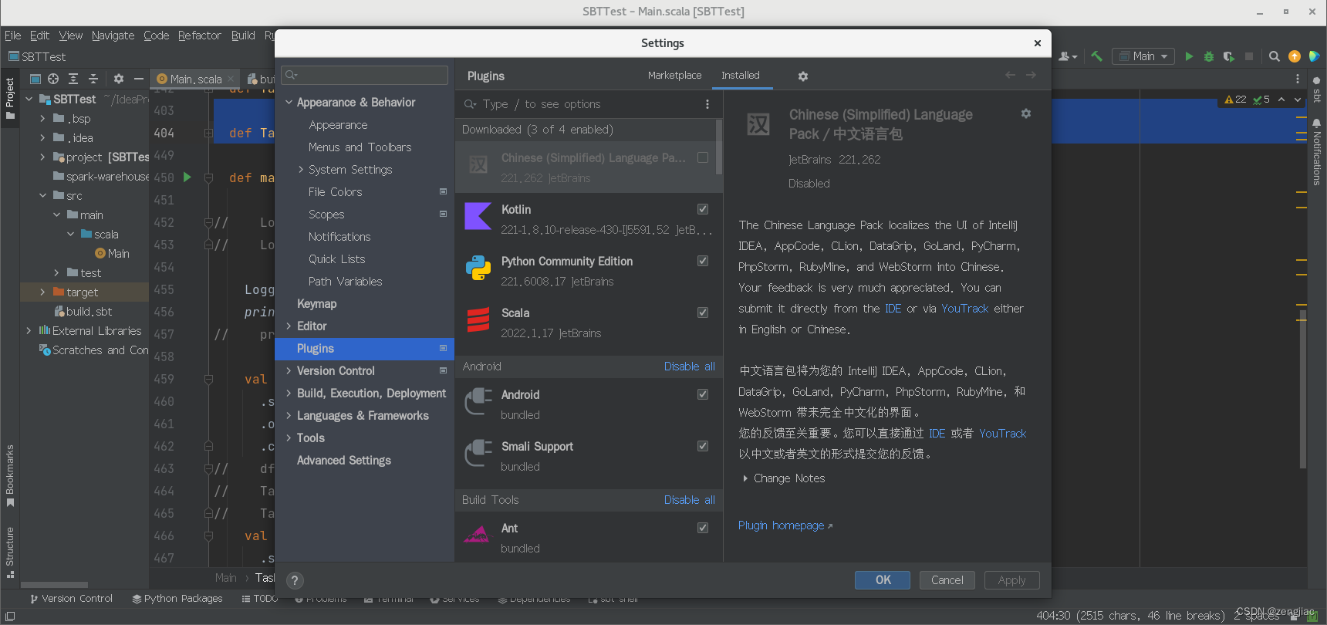Go back with the left arrow in Settings
The height and width of the screenshot is (625, 1327).
pyautogui.click(x=1010, y=75)
